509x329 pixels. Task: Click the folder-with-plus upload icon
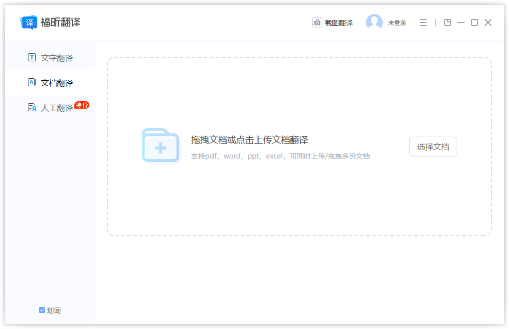160,146
